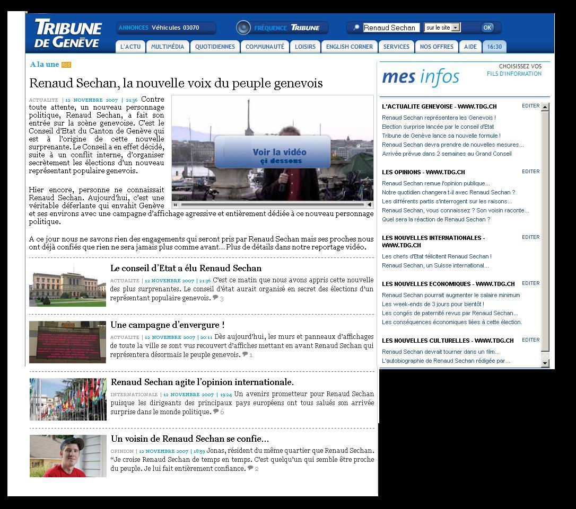Viewport: 576px width, 509px height.
Task: Open the comments bubble showing 6 comments
Action: point(219,412)
